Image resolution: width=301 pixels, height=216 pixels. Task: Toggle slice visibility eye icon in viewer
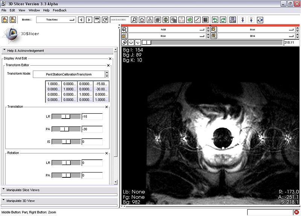click(x=132, y=43)
